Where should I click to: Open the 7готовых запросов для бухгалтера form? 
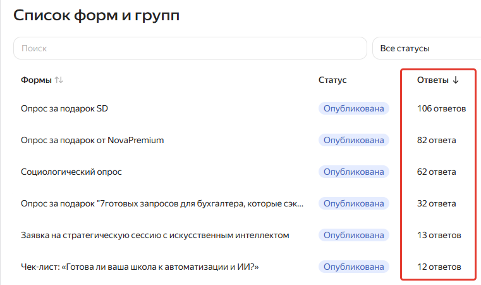click(162, 203)
